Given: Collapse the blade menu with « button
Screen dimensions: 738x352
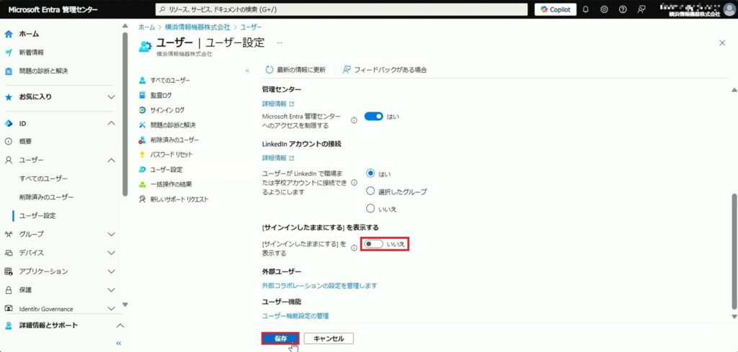Looking at the screenshot, I should tap(247, 70).
